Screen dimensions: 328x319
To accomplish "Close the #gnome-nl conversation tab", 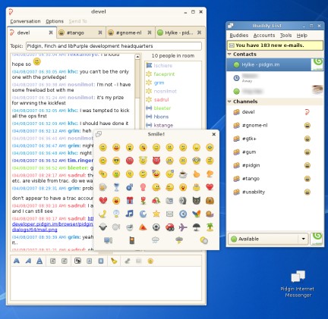I will [x=150, y=33].
